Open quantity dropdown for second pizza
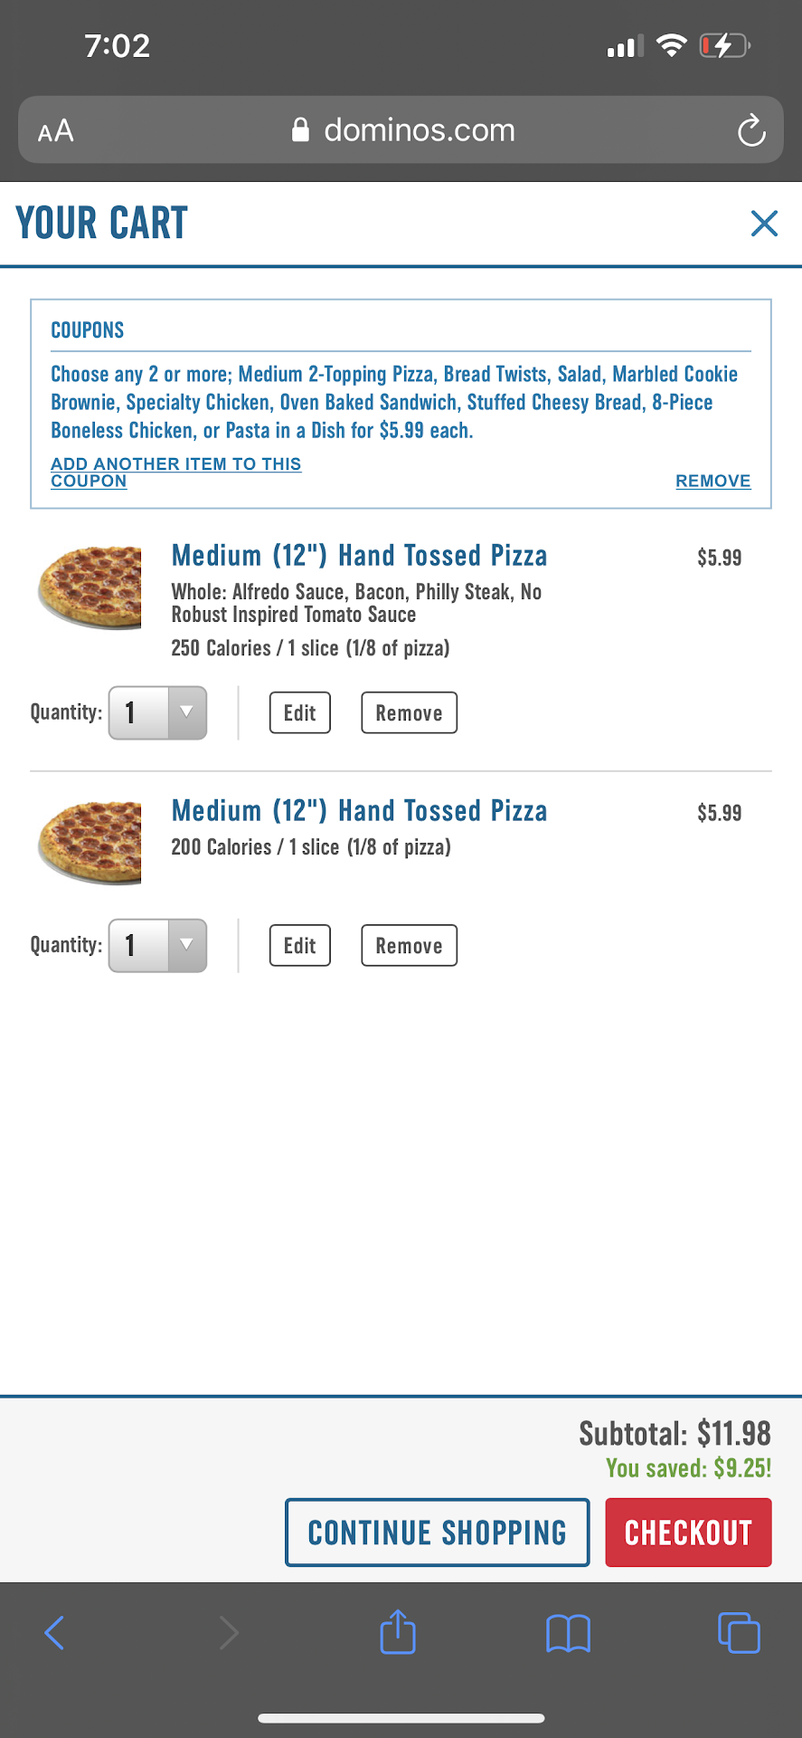 [158, 946]
